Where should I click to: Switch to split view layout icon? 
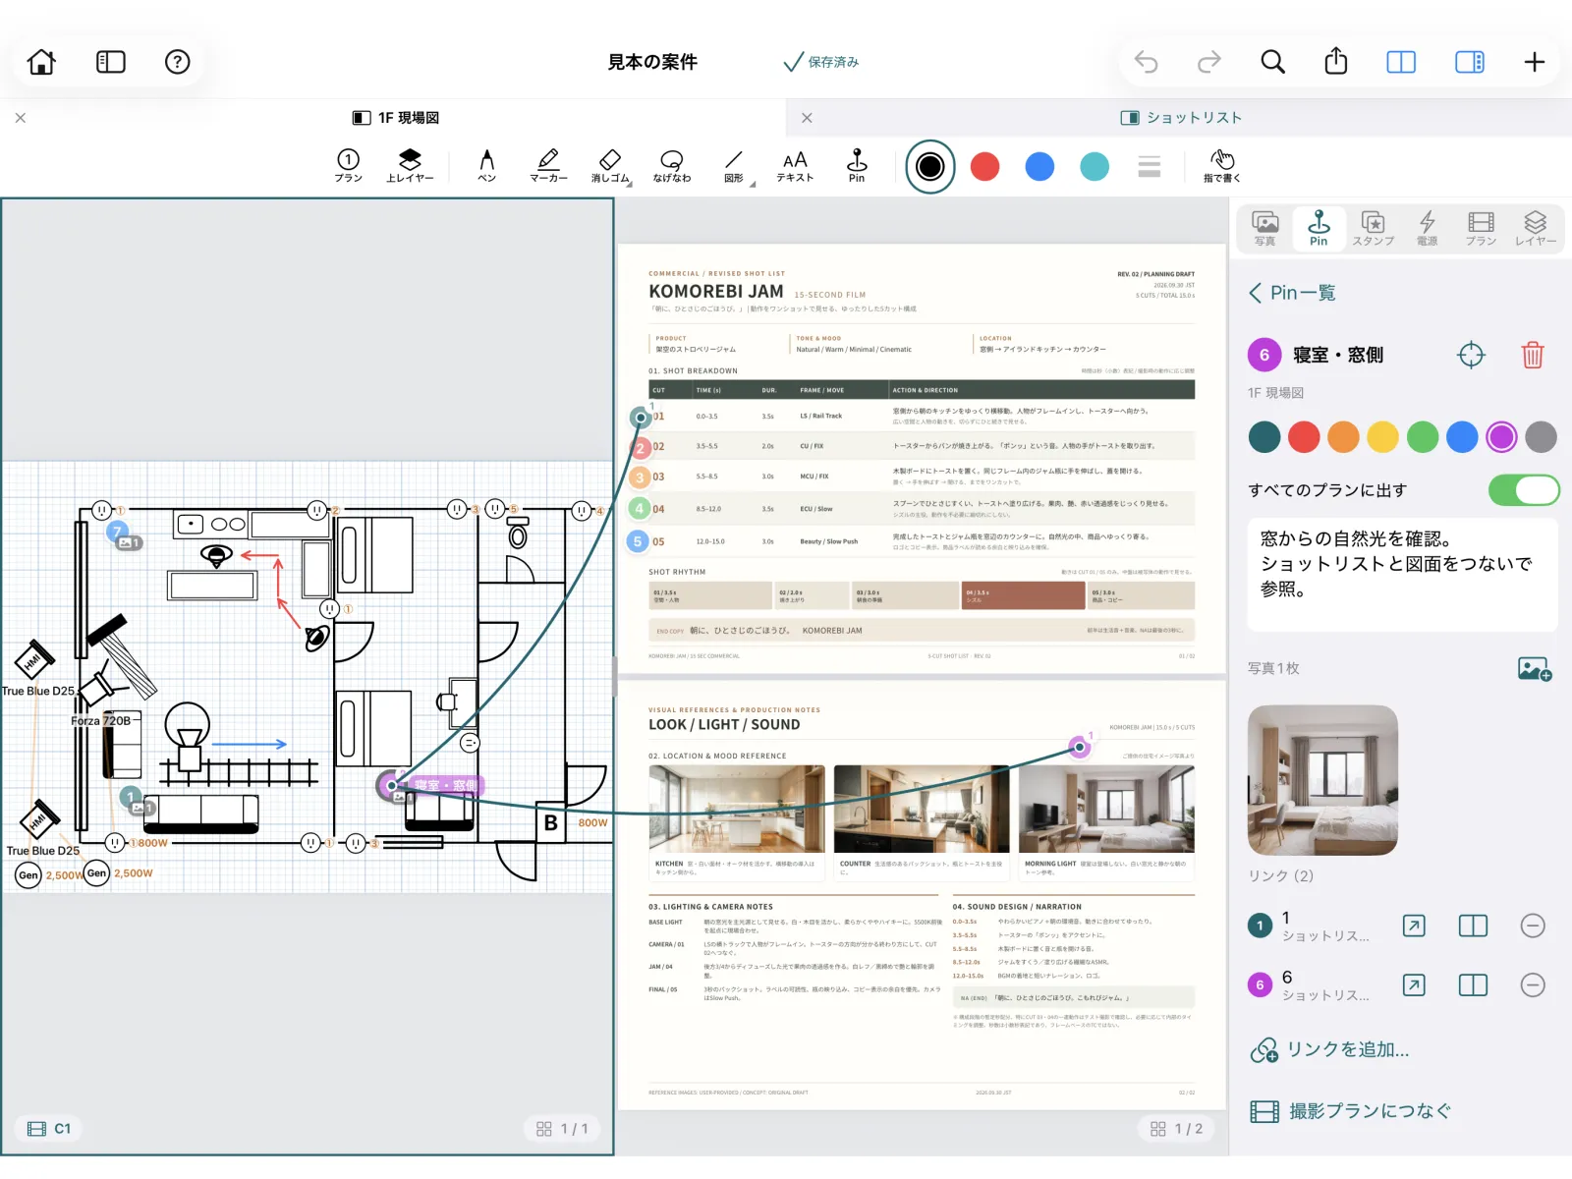tap(1401, 62)
